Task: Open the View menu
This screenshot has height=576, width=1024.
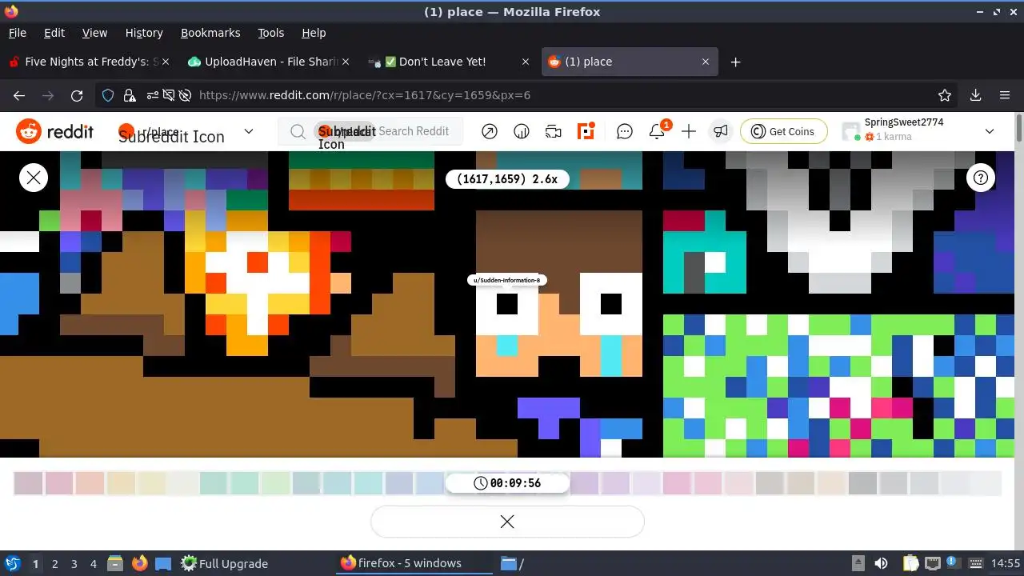Action: pyautogui.click(x=94, y=33)
